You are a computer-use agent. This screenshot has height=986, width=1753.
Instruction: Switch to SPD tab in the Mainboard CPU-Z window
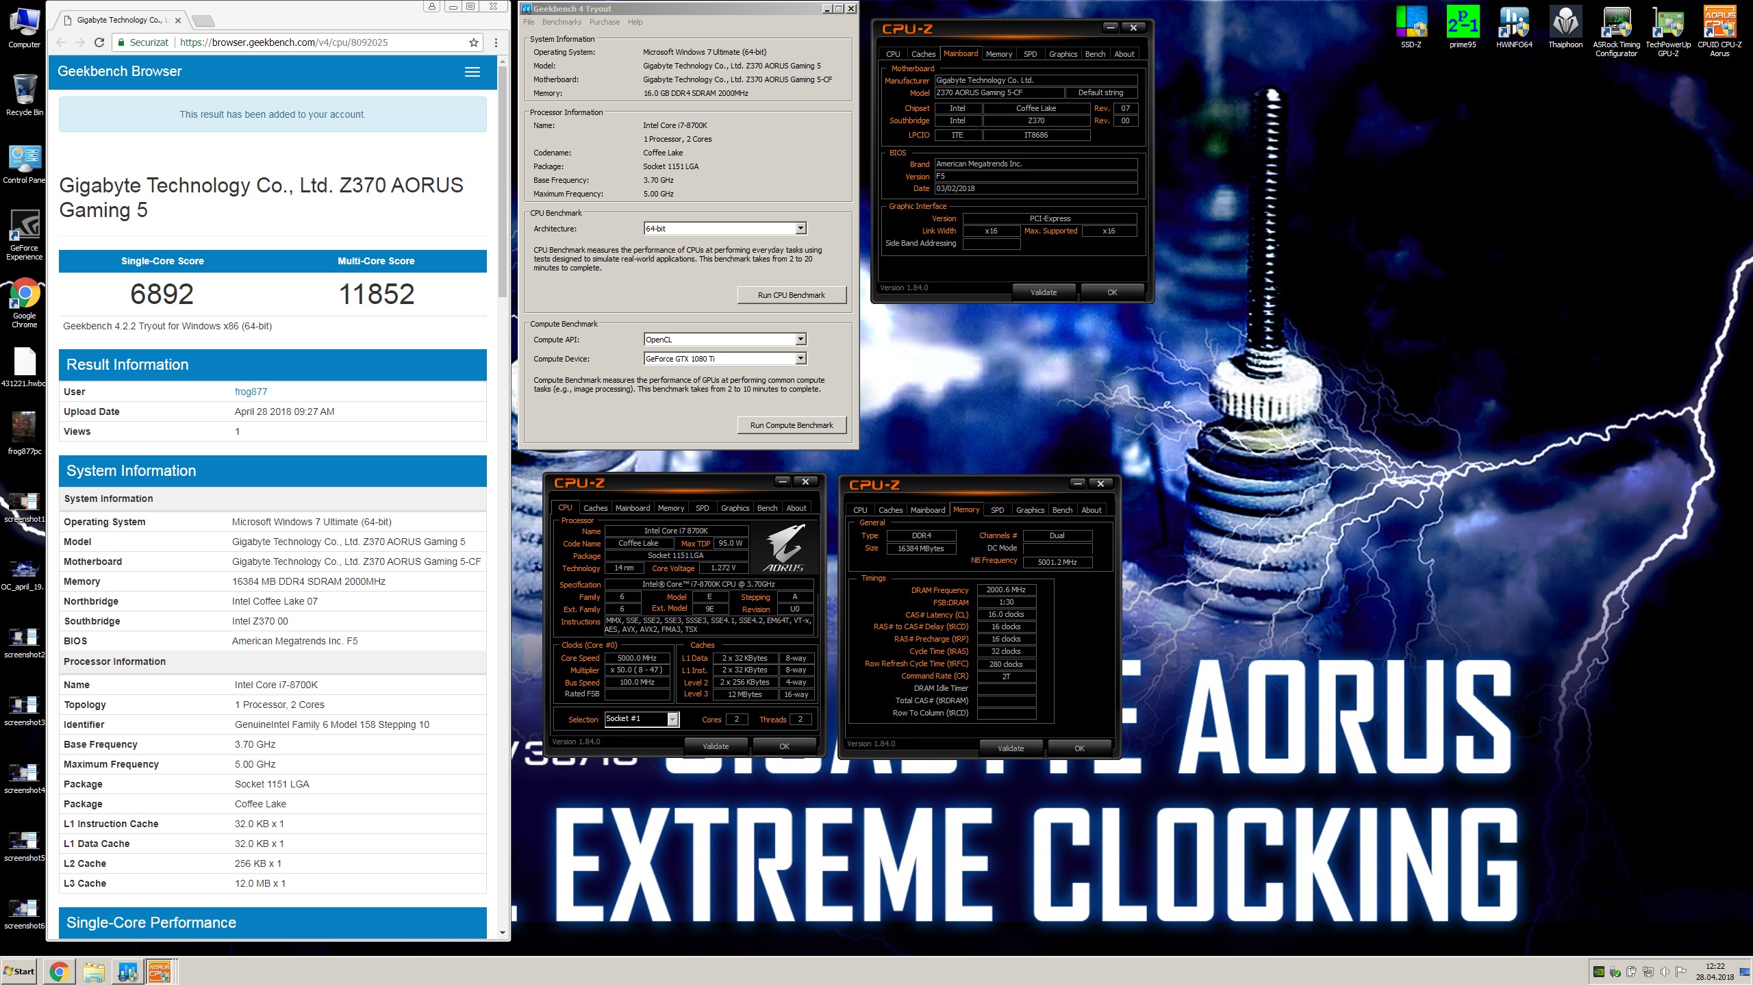1030,54
